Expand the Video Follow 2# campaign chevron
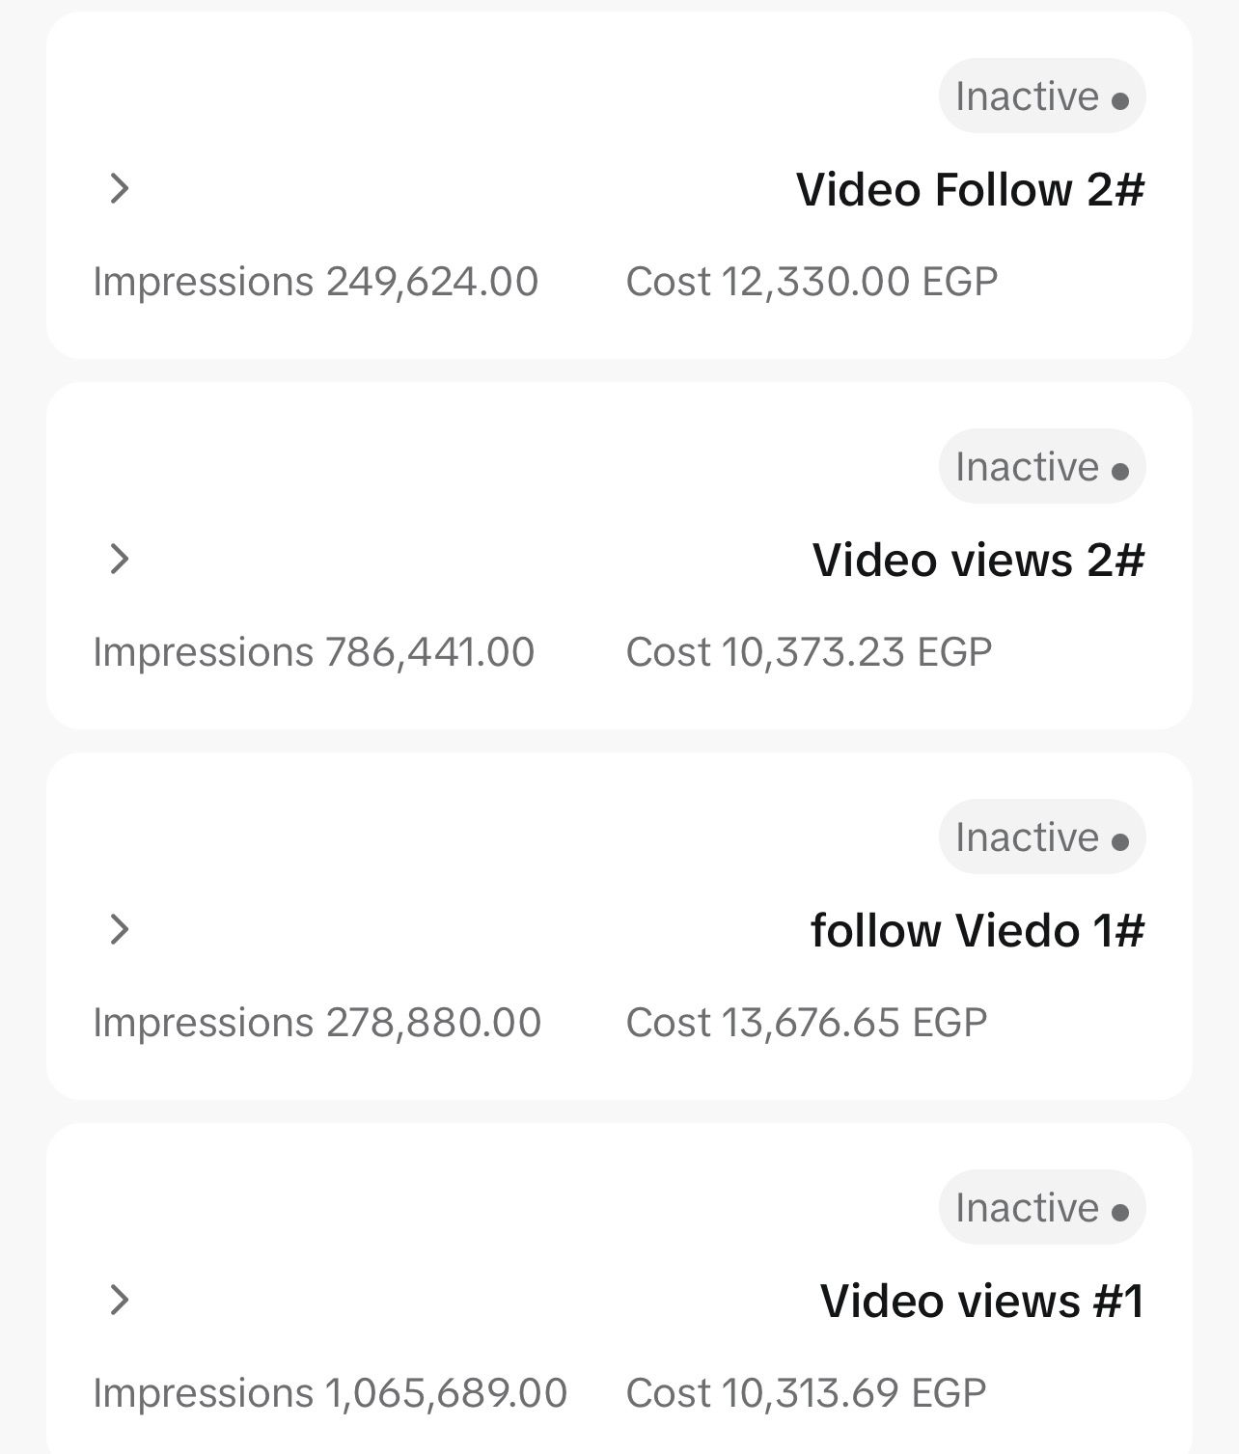Image resolution: width=1239 pixels, height=1454 pixels. pyautogui.click(x=119, y=189)
